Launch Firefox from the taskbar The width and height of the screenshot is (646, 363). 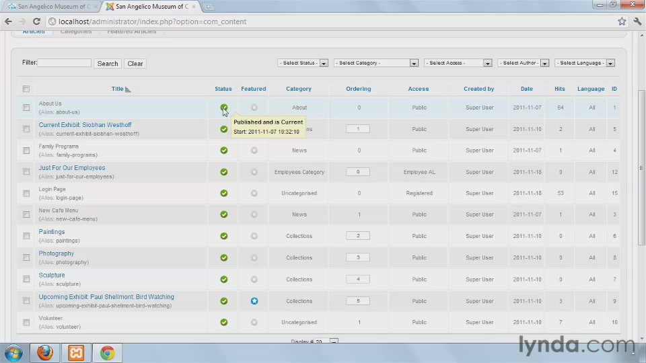(x=45, y=353)
